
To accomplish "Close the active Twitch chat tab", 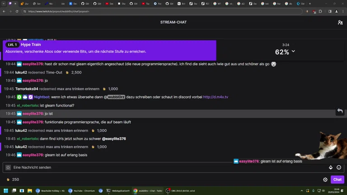I will tap(15, 4).
